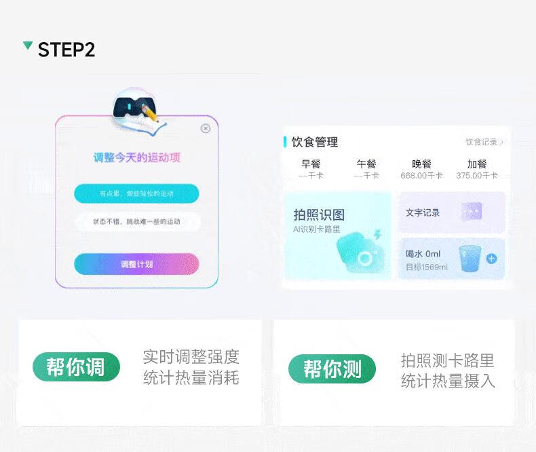Viewport: 536px width, 452px height.
Task: Close the 调整今天的运动项 dialog
Action: [205, 128]
